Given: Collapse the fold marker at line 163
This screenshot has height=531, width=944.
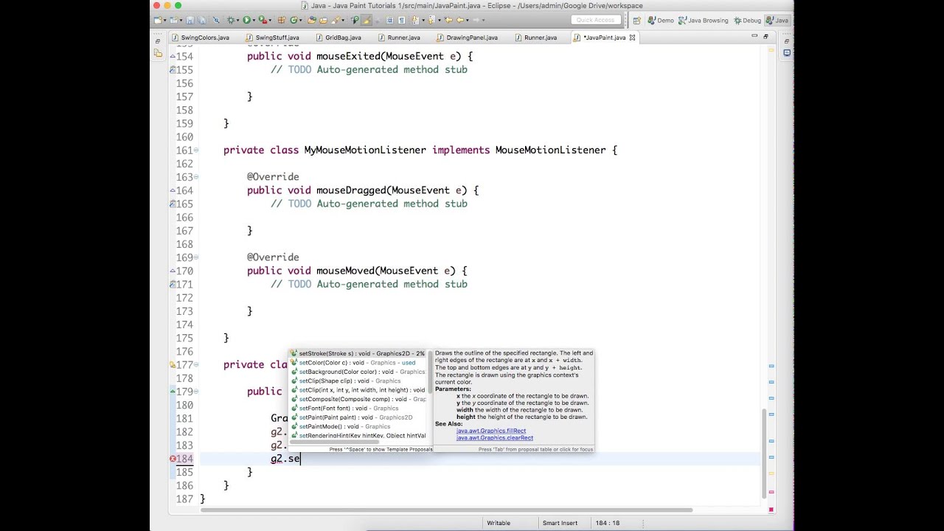Looking at the screenshot, I should pyautogui.click(x=196, y=177).
